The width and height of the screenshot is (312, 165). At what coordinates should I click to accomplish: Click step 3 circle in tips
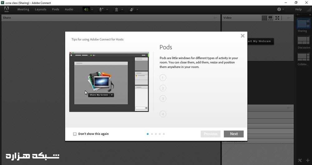point(163,98)
